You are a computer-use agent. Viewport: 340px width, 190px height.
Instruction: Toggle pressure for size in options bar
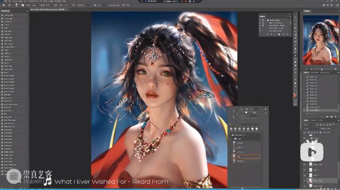[123, 5]
